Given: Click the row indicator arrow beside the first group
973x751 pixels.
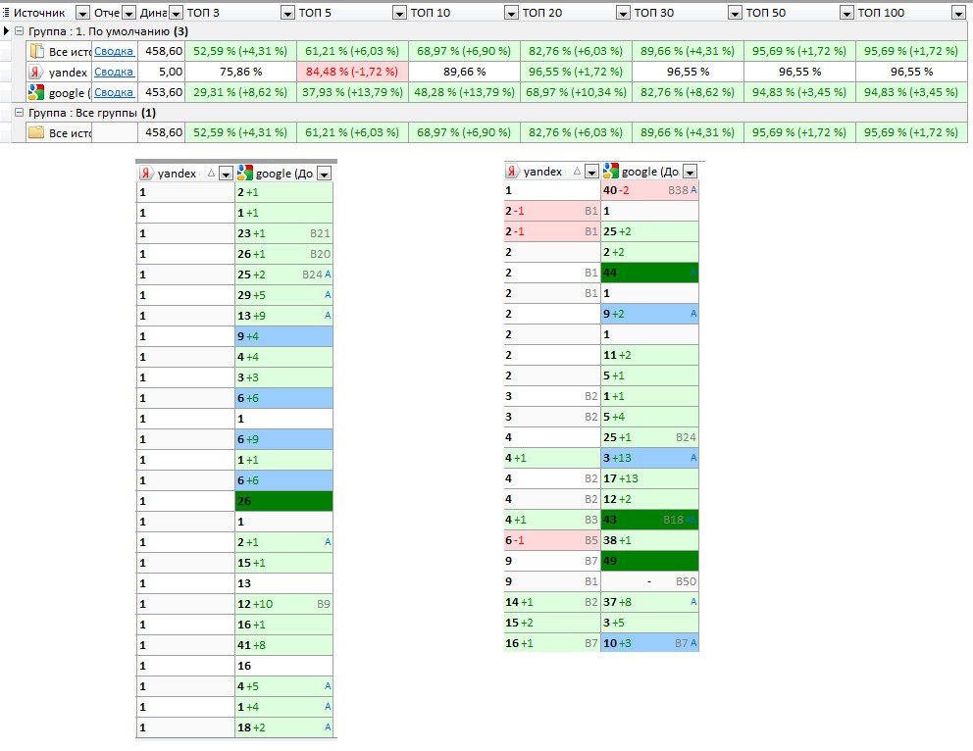Looking at the screenshot, I should coord(6,31).
